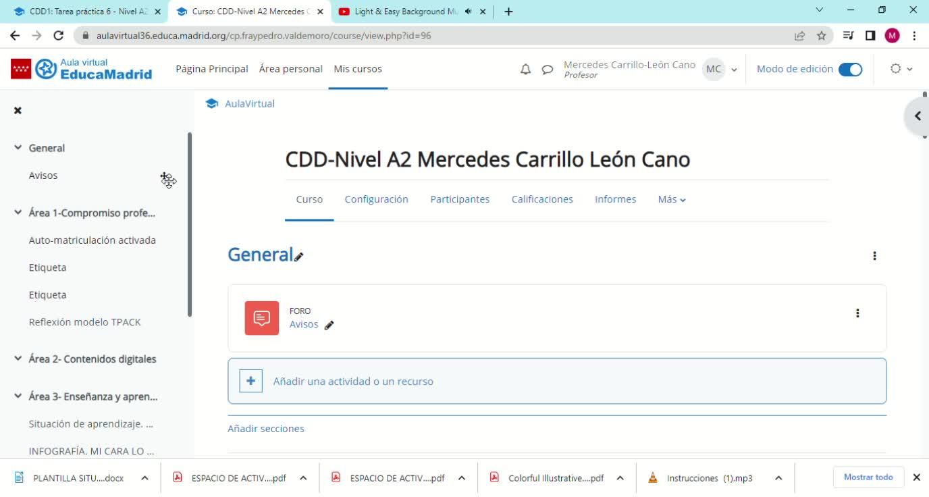The width and height of the screenshot is (929, 497).
Task: Edit the Avisos forum title with pencil
Action: click(329, 325)
